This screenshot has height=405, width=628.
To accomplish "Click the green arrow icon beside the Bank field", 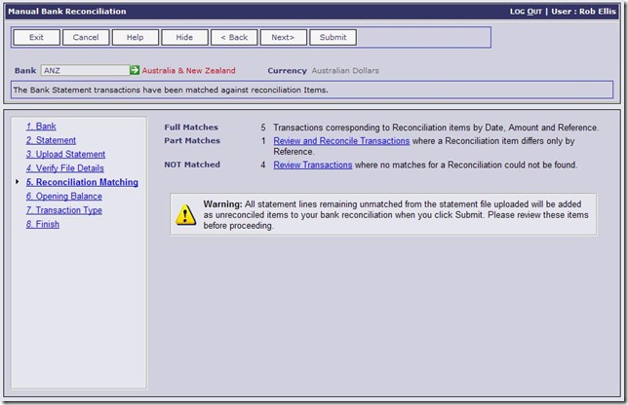I will (135, 71).
